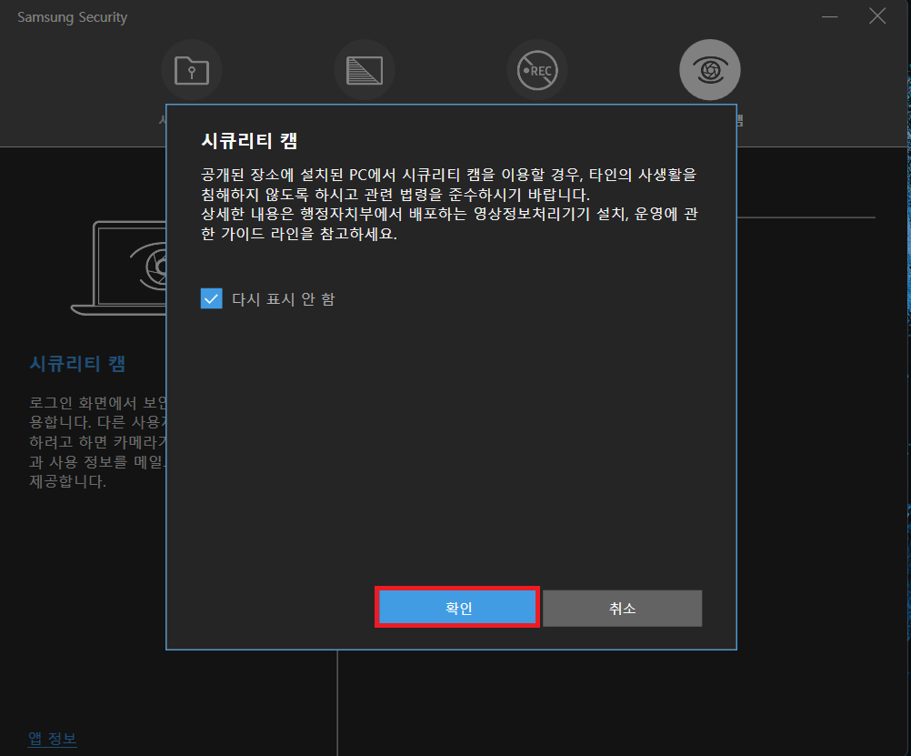
Task: Click the dialog title 시큐리티 캠
Action: click(x=249, y=141)
